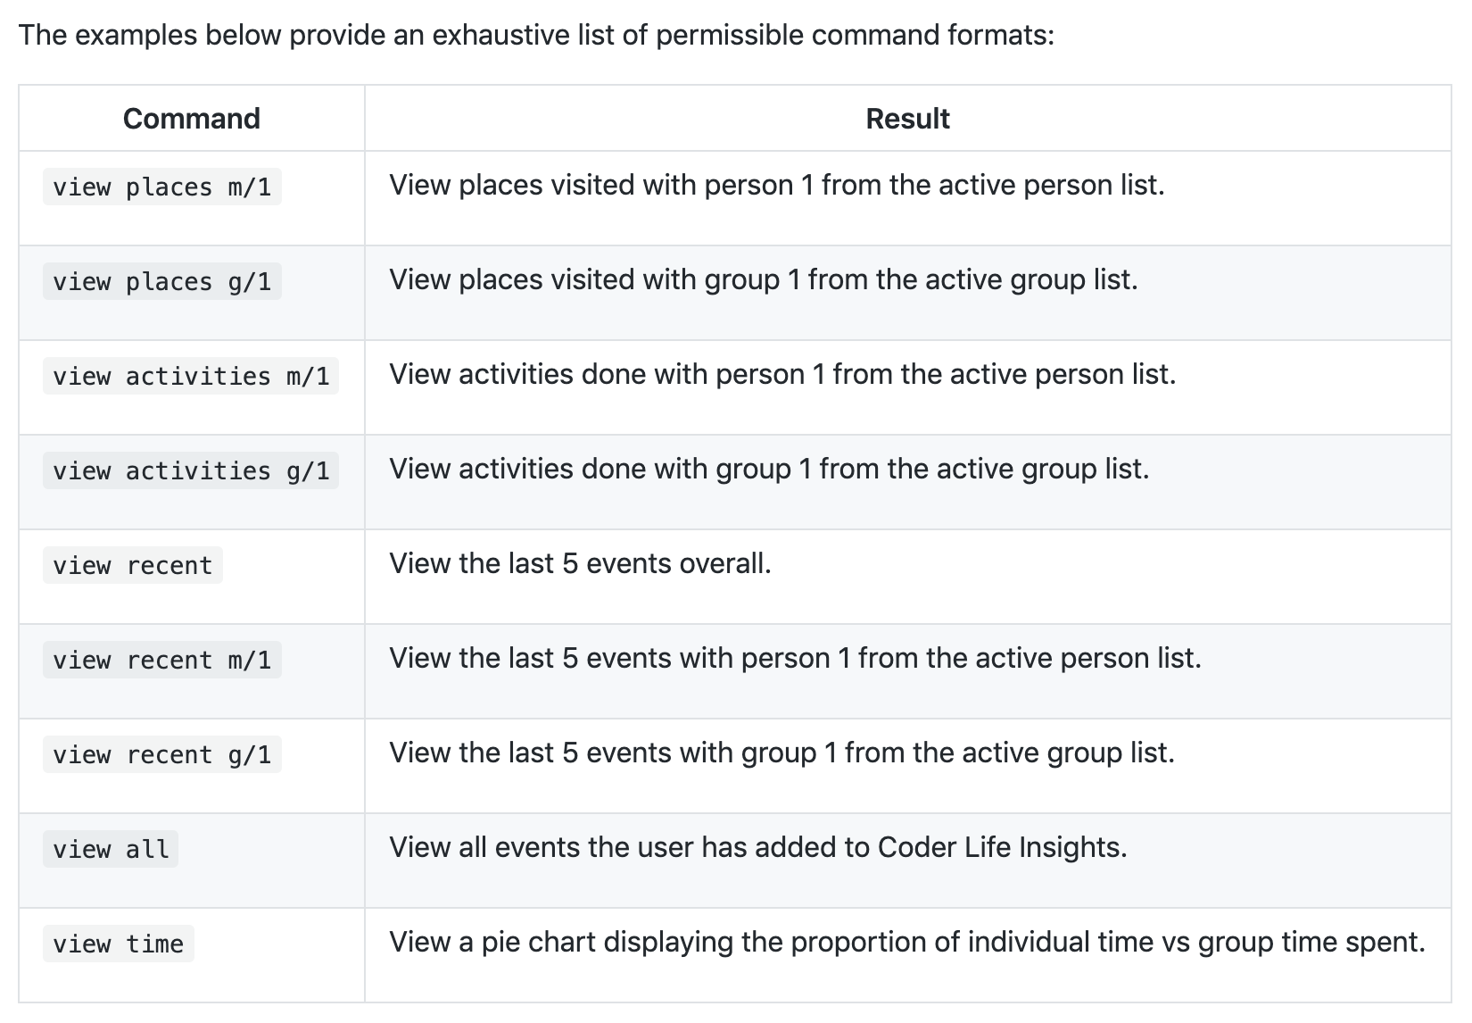Click the pie chart description text
This screenshot has width=1472, height=1023.
pos(906,943)
